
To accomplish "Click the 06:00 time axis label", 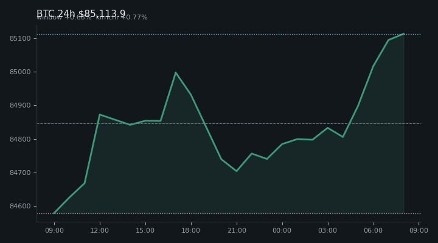I will coord(374,230).
